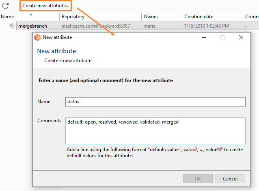
Task: Click the maria owner cell
Action: tap(149, 26)
